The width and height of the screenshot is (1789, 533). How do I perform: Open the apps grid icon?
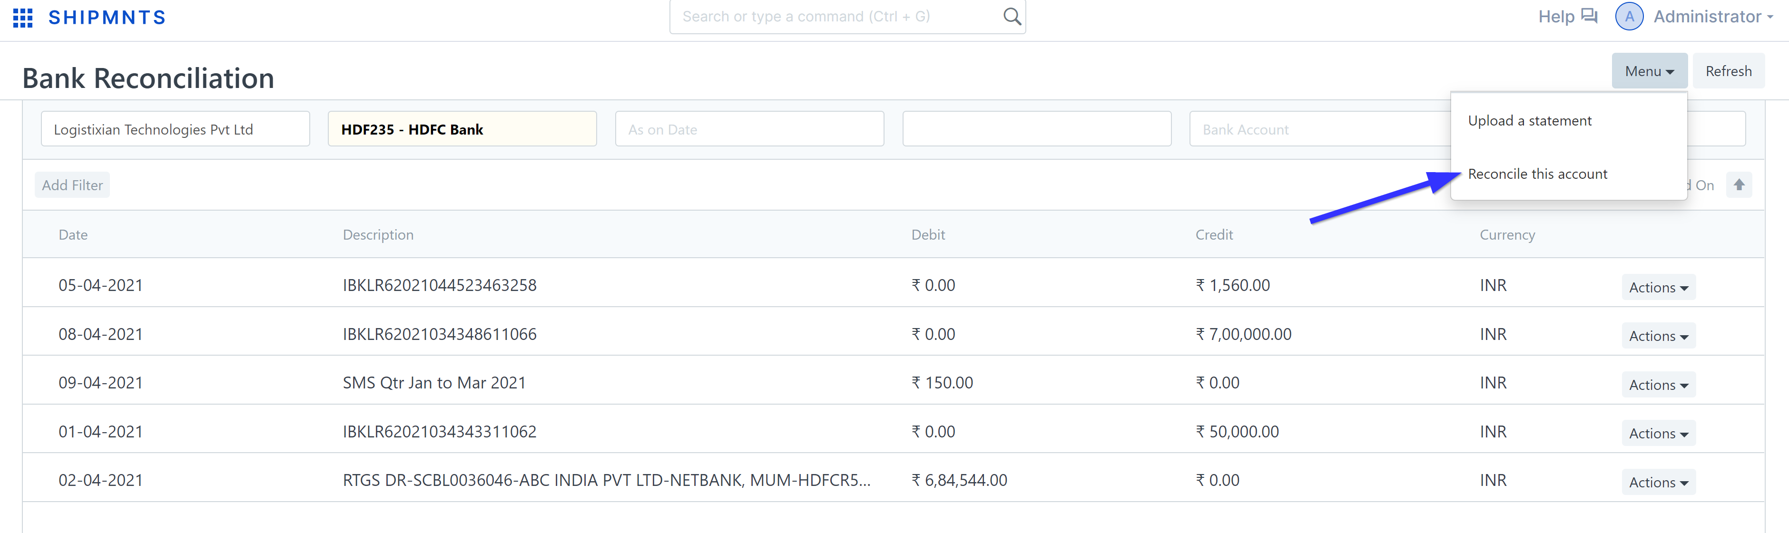click(23, 18)
